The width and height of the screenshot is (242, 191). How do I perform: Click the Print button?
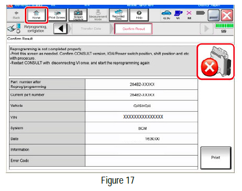coord(216,158)
